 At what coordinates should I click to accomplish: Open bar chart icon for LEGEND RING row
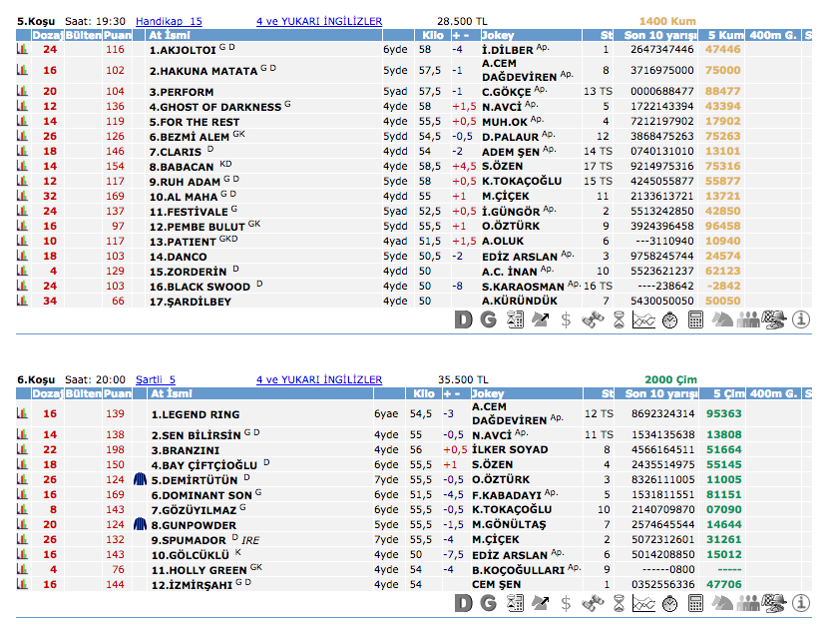point(22,413)
